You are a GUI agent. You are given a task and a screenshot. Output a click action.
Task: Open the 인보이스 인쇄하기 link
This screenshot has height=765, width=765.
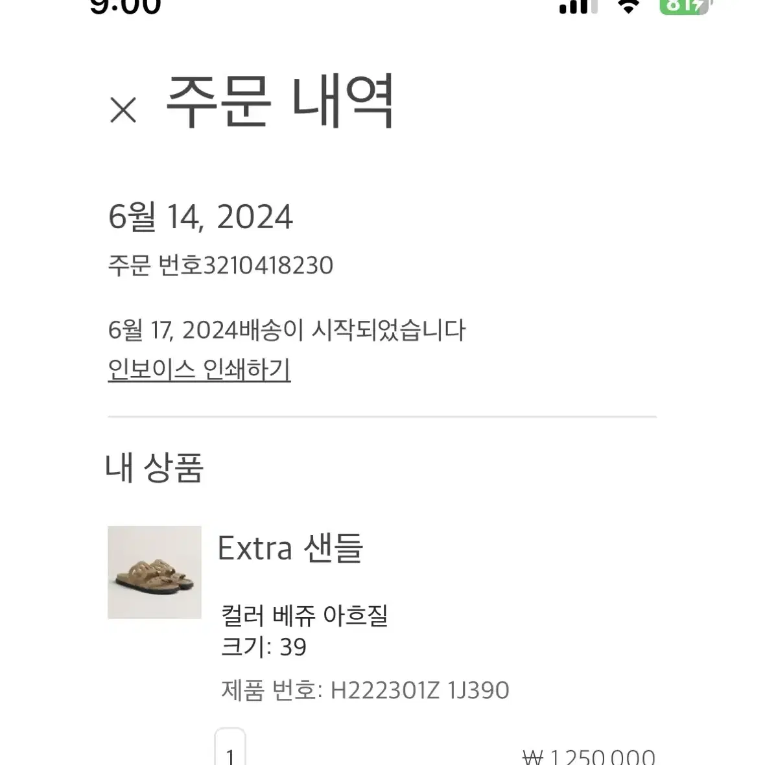199,370
